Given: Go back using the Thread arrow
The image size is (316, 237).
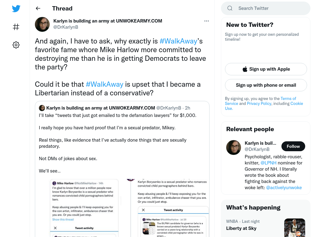Looking at the screenshot, I should tap(38, 8).
